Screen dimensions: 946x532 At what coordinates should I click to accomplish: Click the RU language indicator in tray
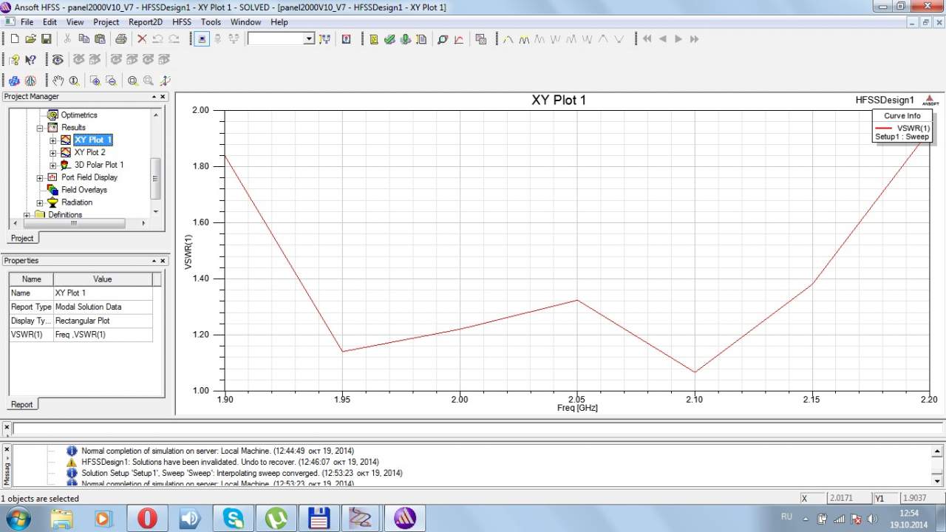tap(787, 517)
